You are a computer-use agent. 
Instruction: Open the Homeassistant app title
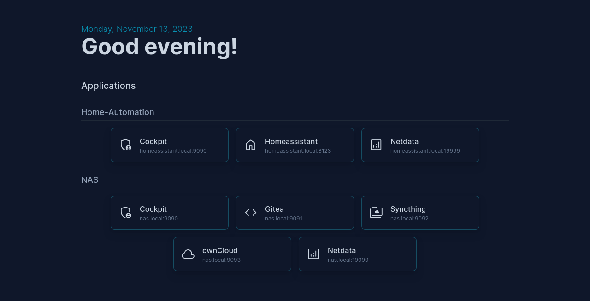pos(291,141)
